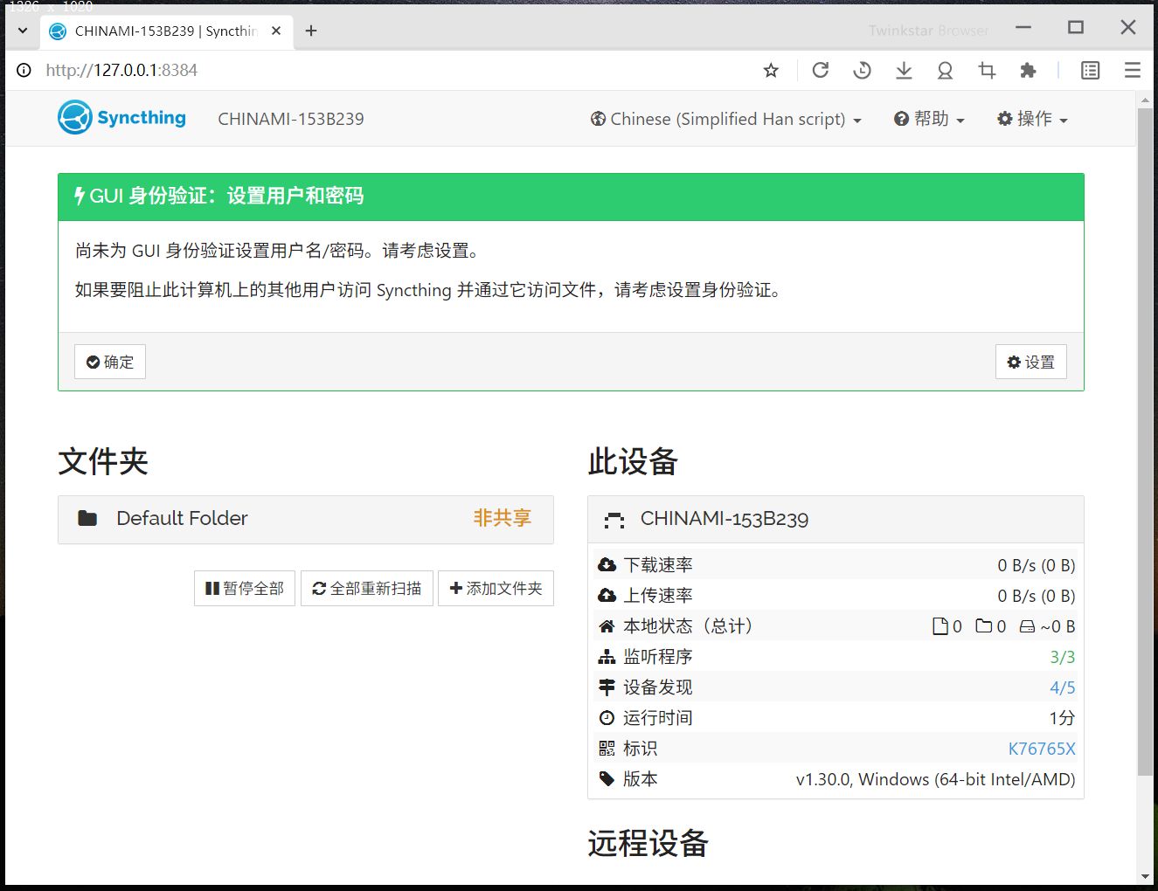Click the crop screenshot icon

pos(987,71)
